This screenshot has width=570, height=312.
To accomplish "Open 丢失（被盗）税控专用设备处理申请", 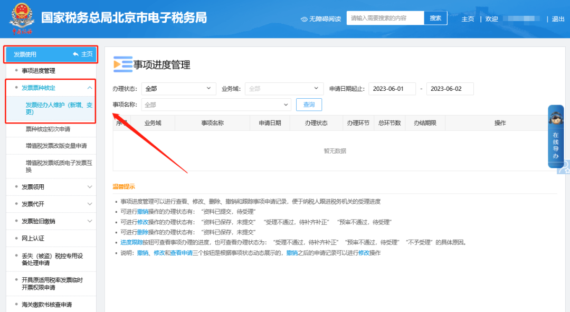I will (x=51, y=259).
